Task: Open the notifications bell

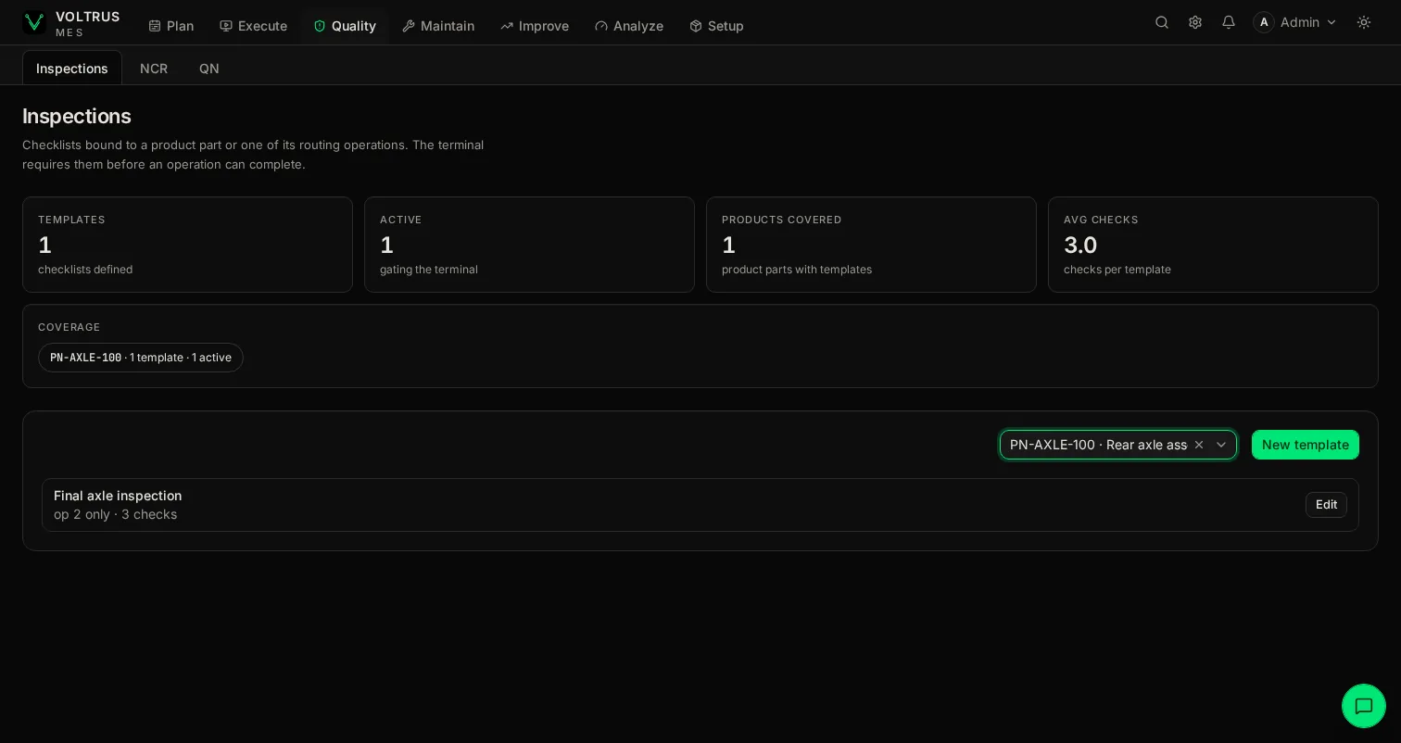Action: coord(1229,22)
